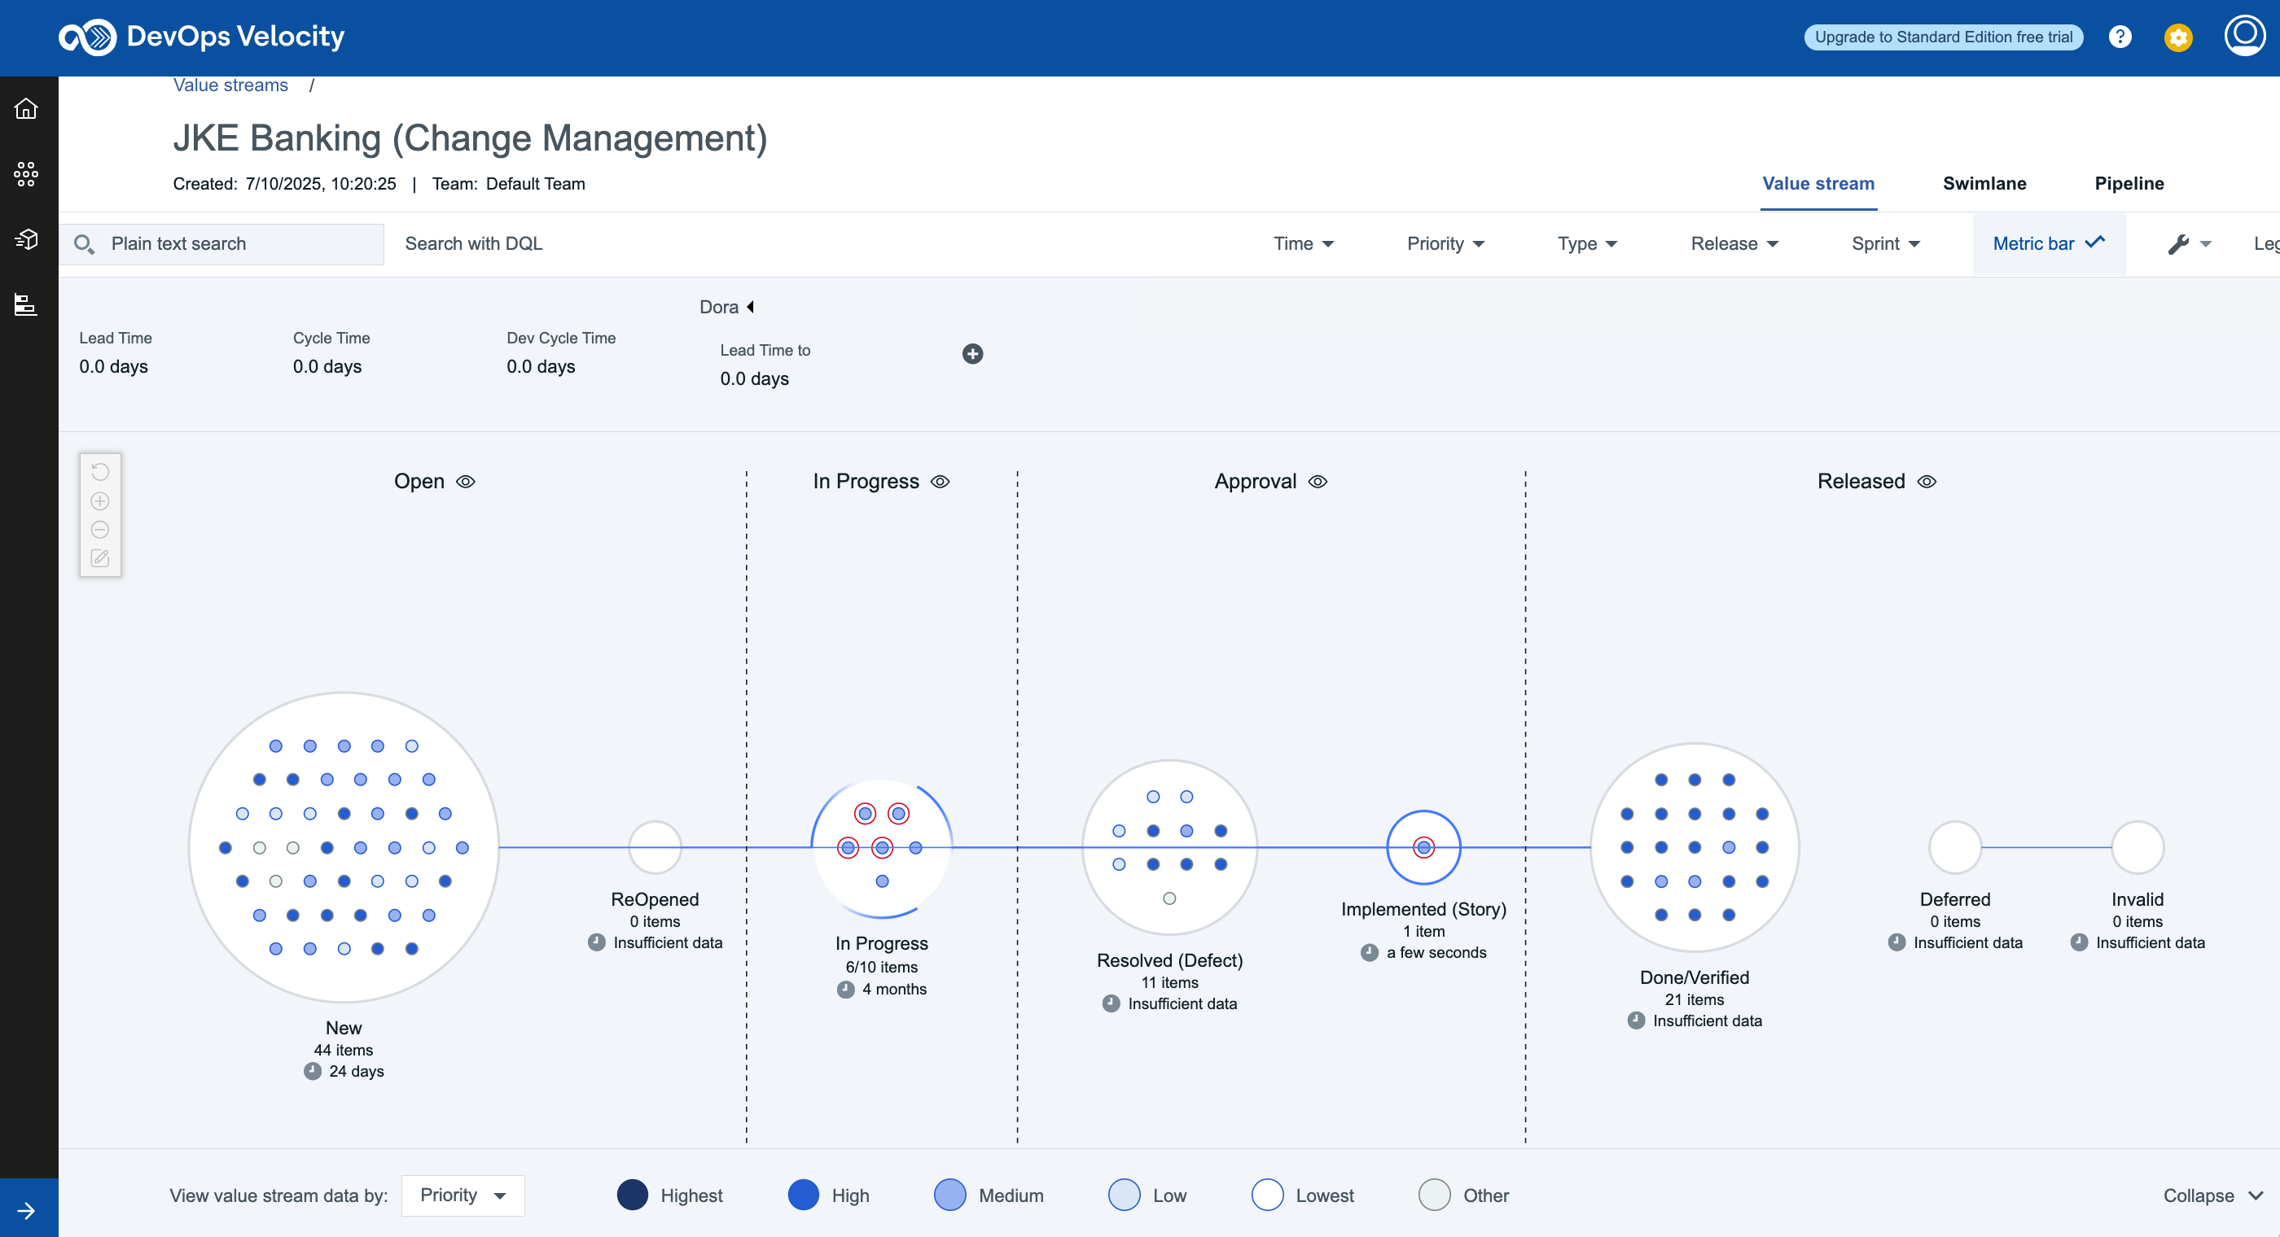This screenshot has width=2280, height=1237.
Task: Click clock icon beside a few seconds
Action: click(x=1370, y=953)
